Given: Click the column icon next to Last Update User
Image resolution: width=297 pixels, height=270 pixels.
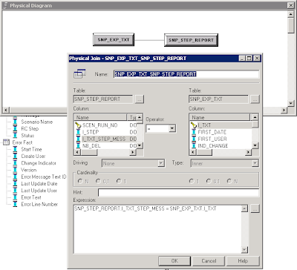Looking at the screenshot, I should click(x=16, y=191).
